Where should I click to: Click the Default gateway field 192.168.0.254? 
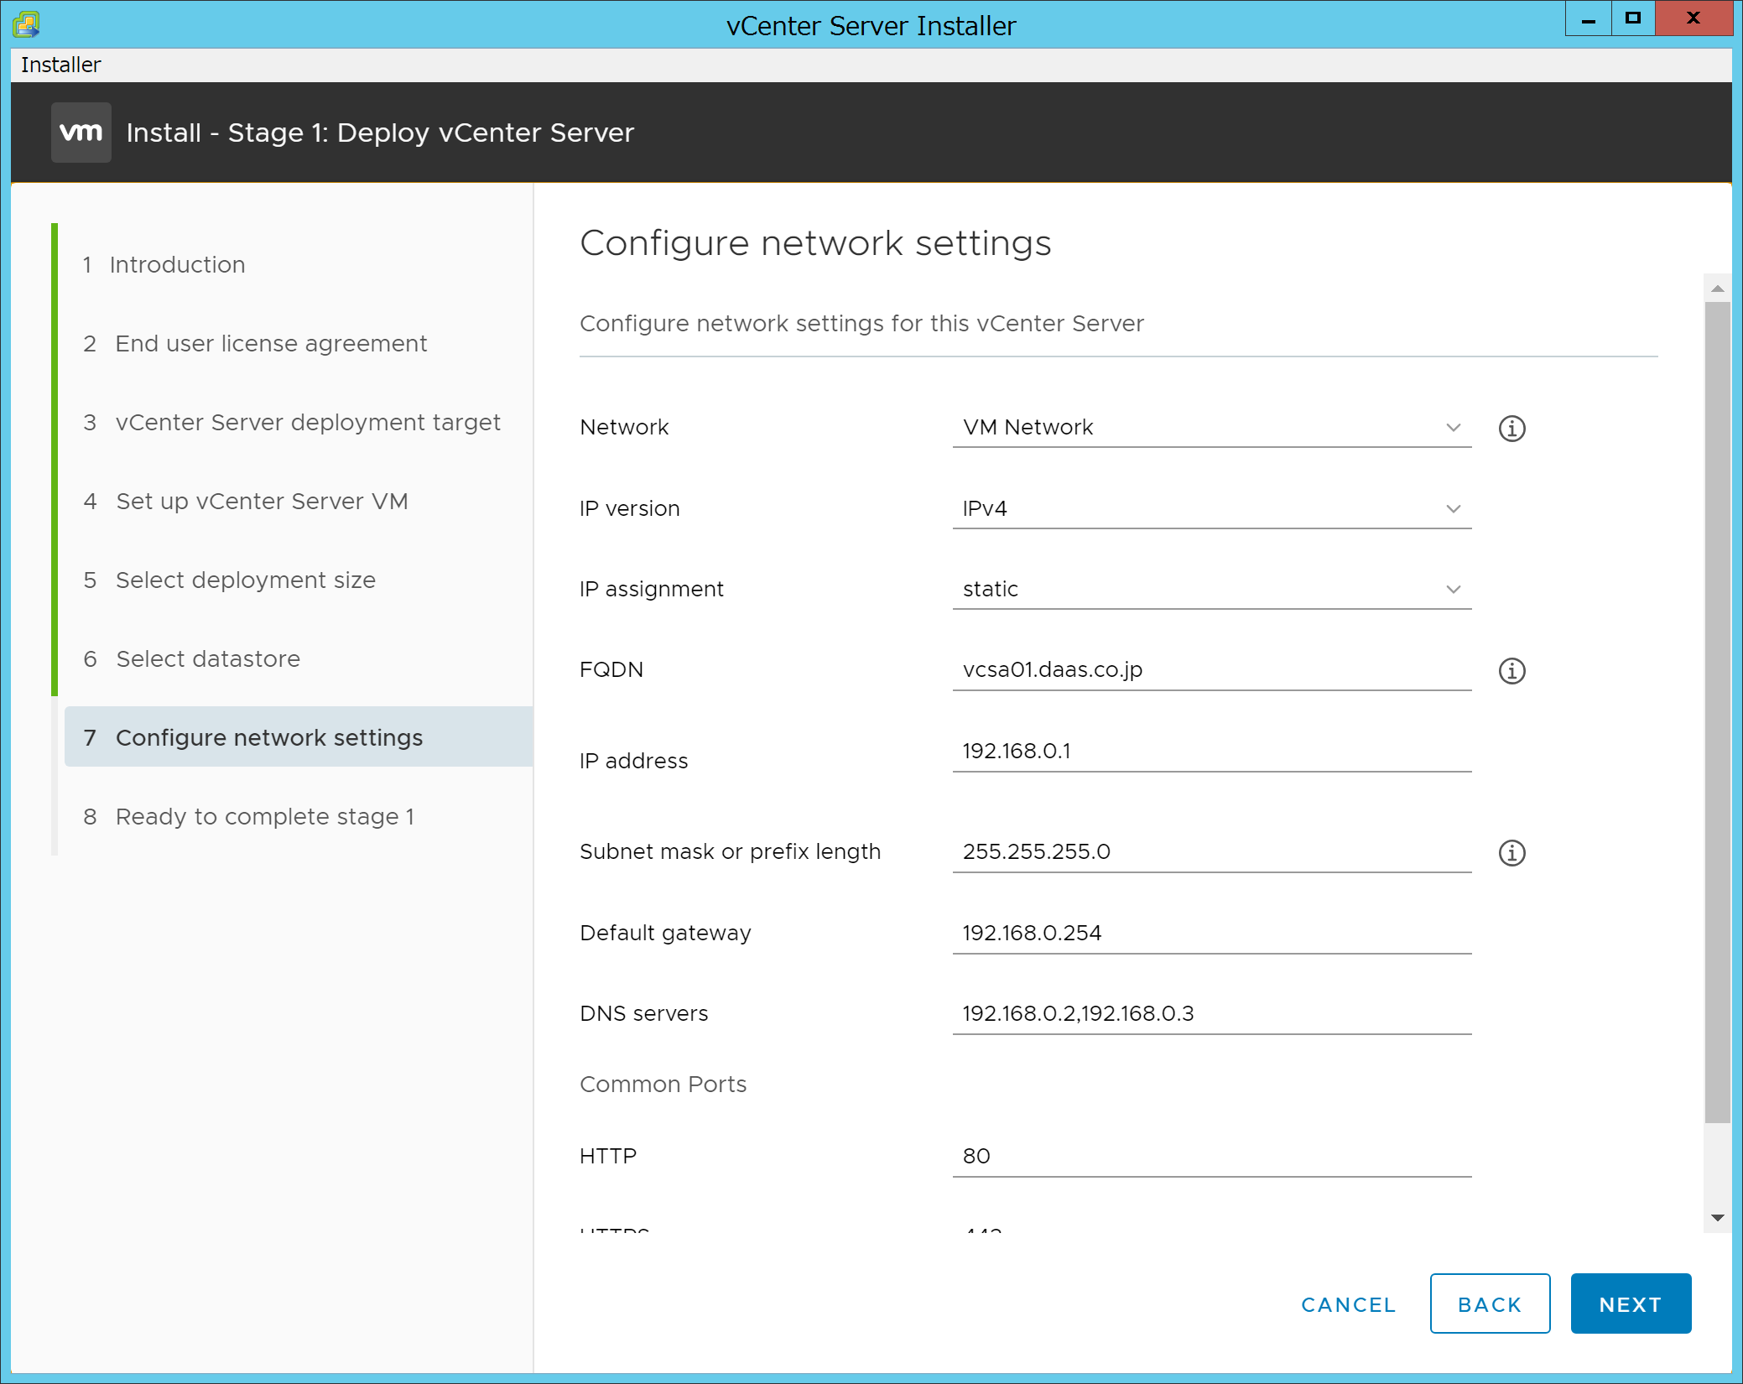[x=1211, y=934]
